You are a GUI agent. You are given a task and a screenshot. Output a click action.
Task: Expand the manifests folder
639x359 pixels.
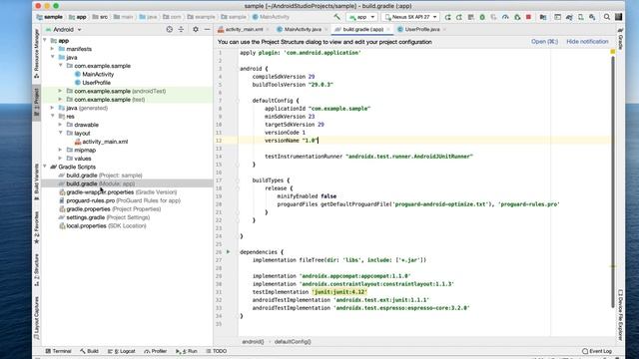[x=52, y=49]
